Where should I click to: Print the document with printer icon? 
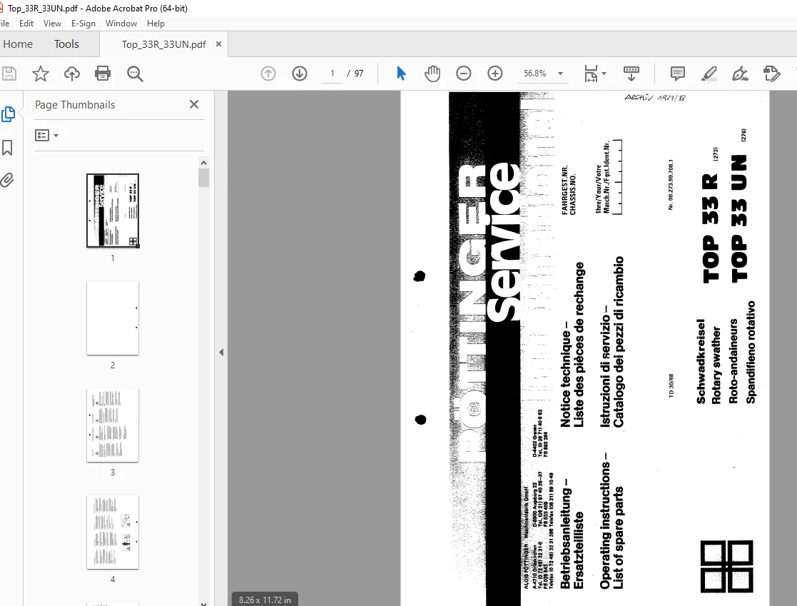(x=103, y=74)
